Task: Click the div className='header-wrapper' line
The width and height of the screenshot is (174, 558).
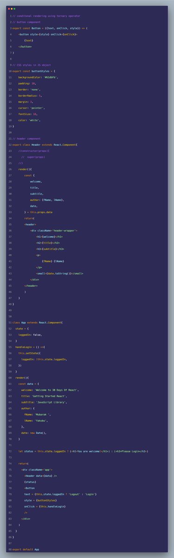Action: coord(54,230)
